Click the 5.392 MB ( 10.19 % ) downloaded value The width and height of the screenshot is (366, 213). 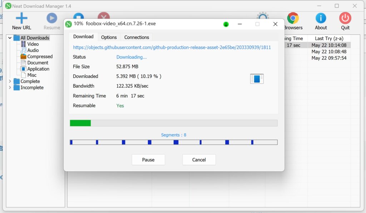139,76
